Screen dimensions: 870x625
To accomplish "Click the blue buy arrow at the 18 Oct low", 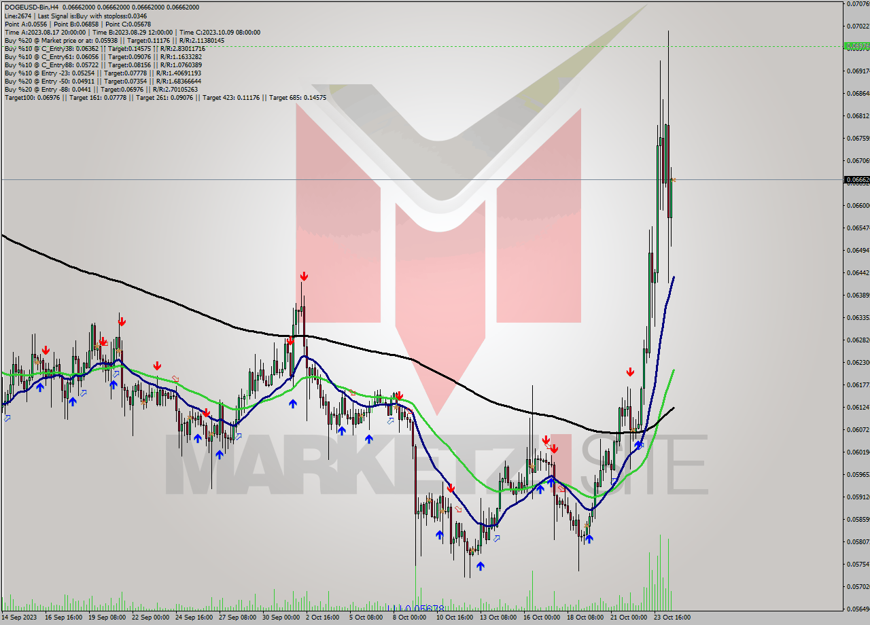I will [589, 539].
